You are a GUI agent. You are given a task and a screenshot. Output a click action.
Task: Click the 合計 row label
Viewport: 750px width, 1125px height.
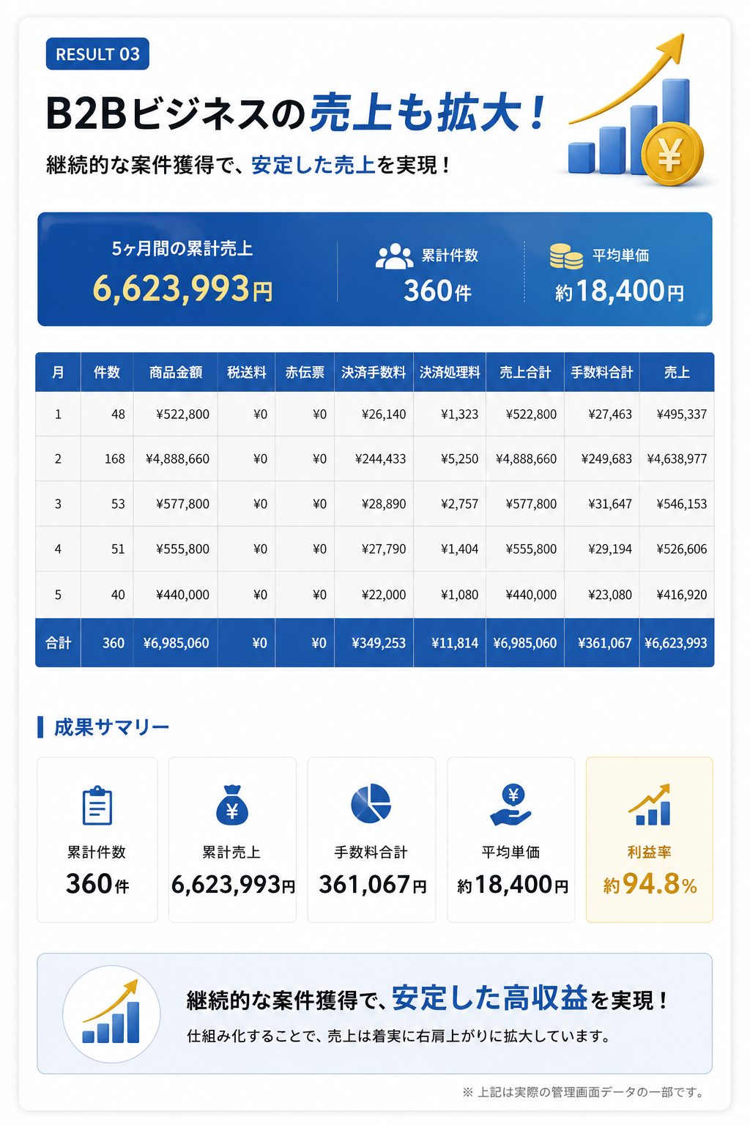59,643
